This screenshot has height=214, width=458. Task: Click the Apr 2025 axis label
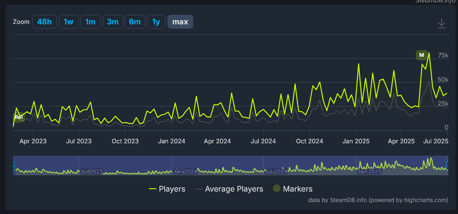402,141
